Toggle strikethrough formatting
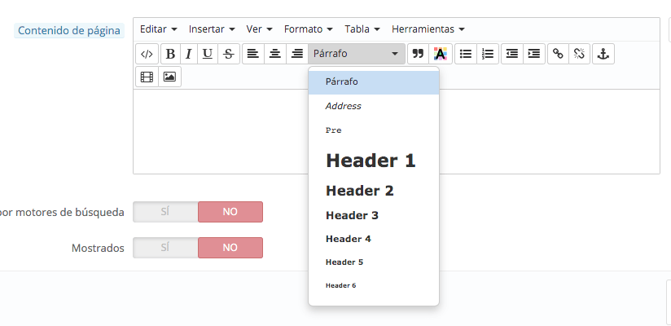 coord(229,54)
